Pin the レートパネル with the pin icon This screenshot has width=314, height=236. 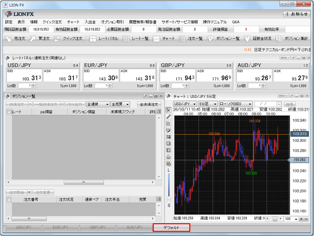[293, 58]
